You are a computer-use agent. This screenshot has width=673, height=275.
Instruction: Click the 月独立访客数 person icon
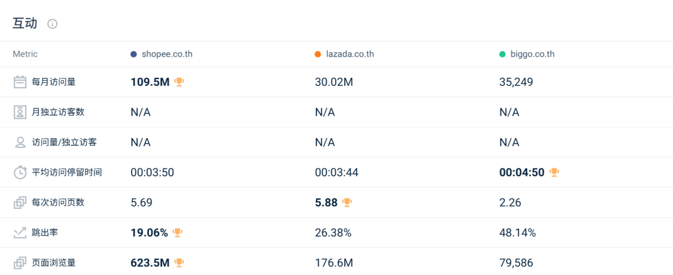(20, 112)
